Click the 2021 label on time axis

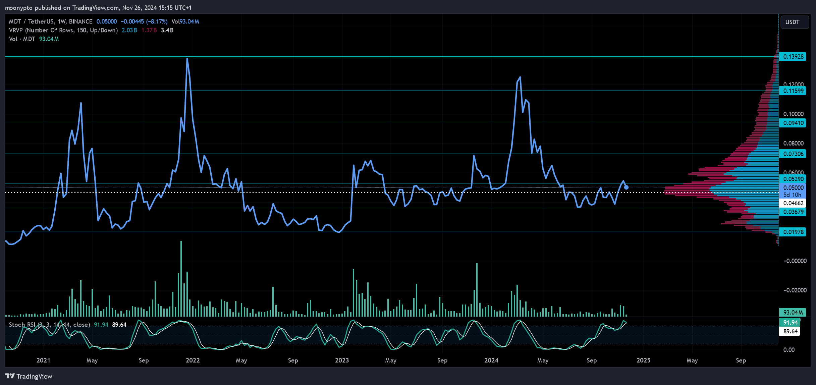(43, 361)
